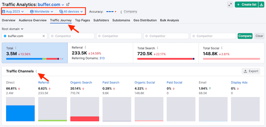The width and height of the screenshot is (266, 127).
Task: Click the info icon beside Total Social
Action: click(x=222, y=48)
